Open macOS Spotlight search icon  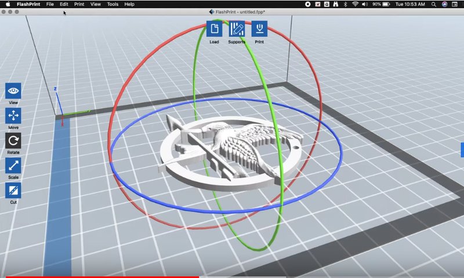(x=433, y=4)
